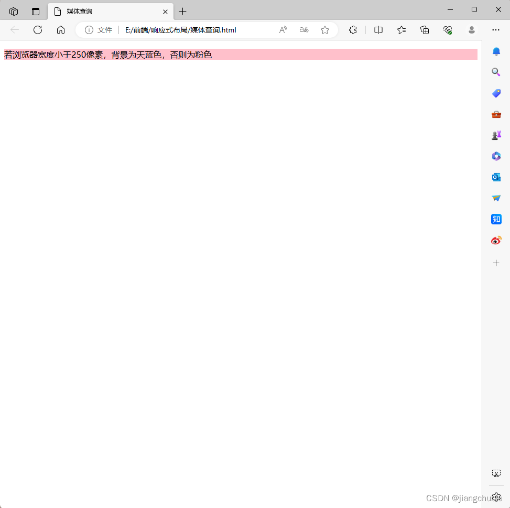Open the user profile icon
510x508 pixels.
[472, 30]
